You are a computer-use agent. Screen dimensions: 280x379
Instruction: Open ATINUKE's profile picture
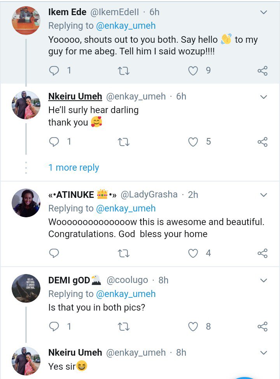click(x=26, y=203)
